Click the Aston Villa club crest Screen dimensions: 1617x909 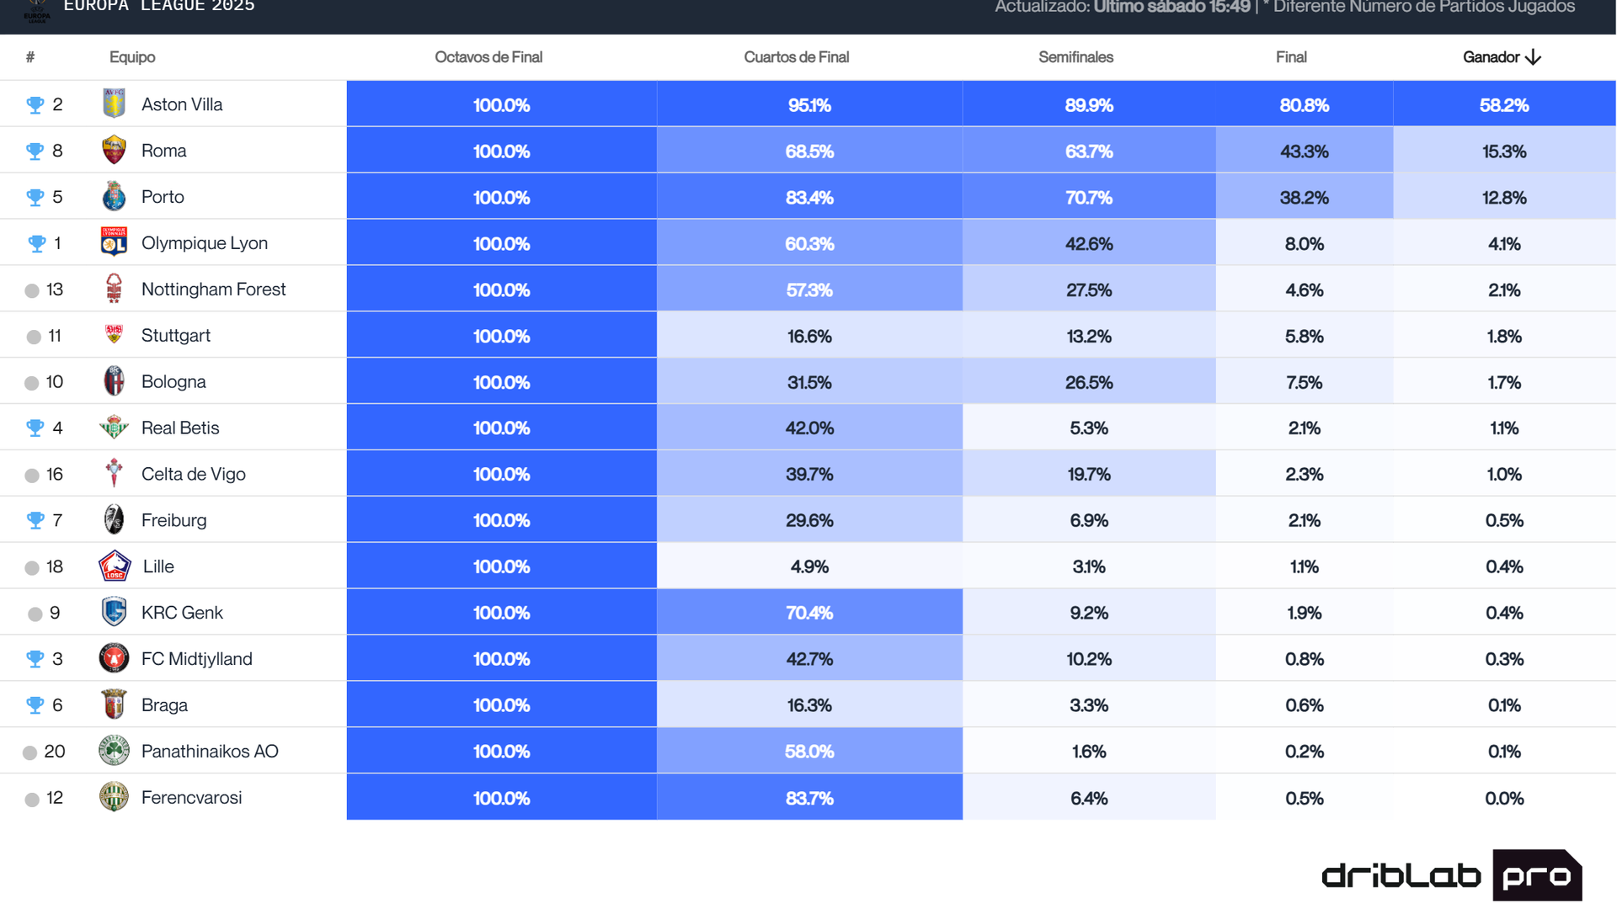[114, 104]
